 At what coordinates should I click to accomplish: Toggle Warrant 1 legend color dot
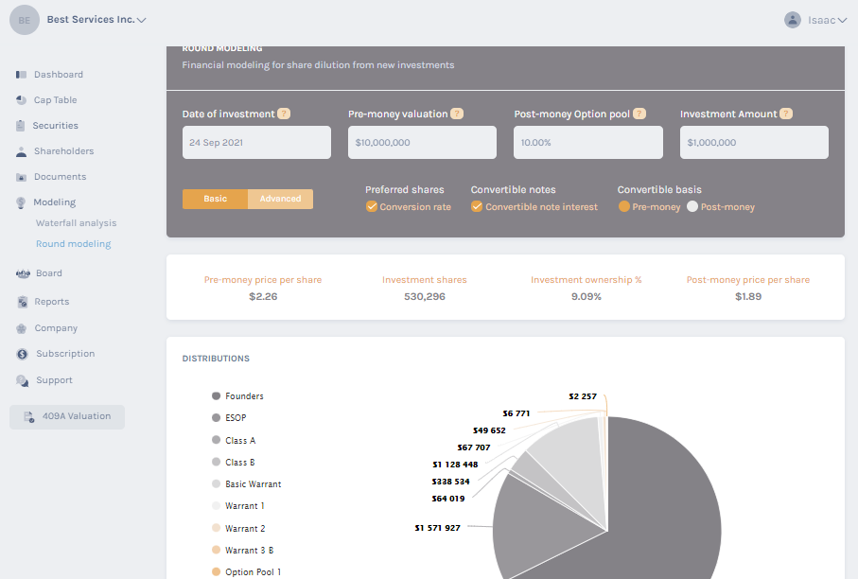(216, 505)
